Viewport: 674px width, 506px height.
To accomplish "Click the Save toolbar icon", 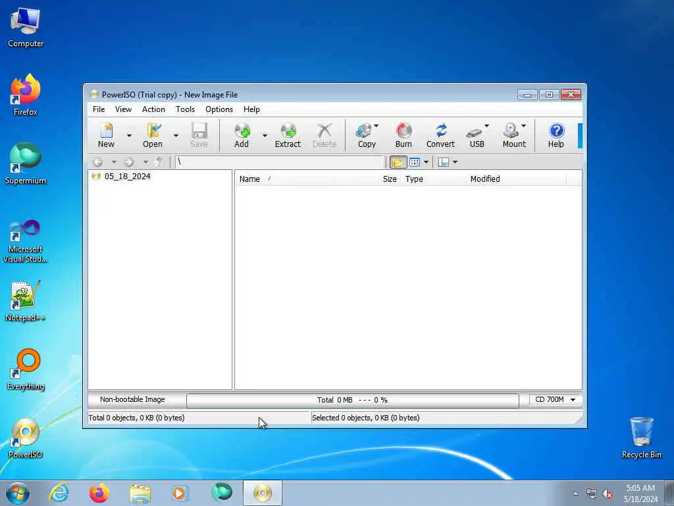I will coord(199,135).
